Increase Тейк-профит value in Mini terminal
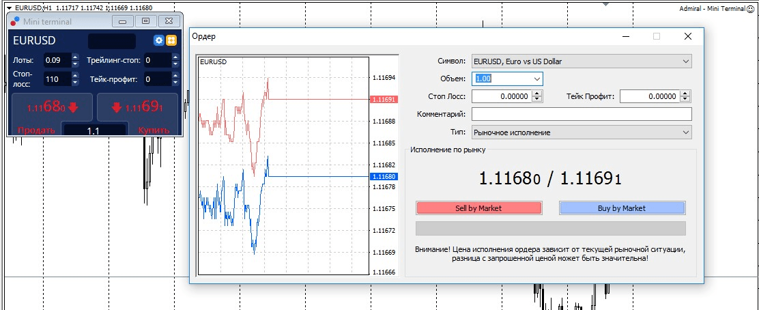Image resolution: width=759 pixels, height=310 pixels. pos(175,76)
